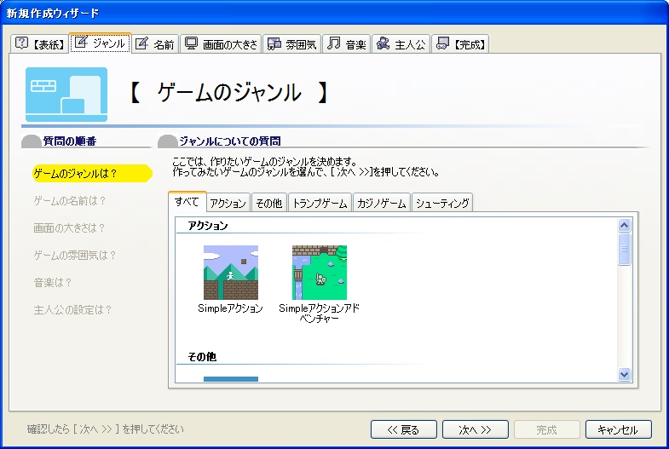Click the genre list scroll down arrow

[x=624, y=374]
